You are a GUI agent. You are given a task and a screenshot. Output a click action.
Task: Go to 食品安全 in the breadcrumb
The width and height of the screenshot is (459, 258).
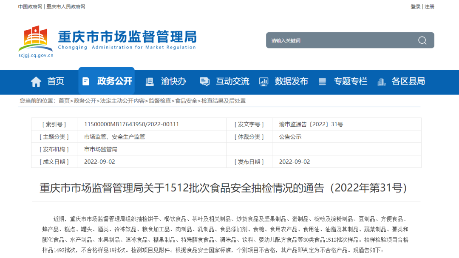186,101
